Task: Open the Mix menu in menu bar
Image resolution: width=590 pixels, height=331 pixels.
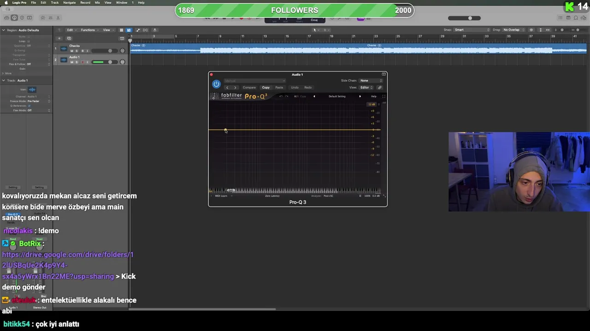Action: click(x=97, y=3)
